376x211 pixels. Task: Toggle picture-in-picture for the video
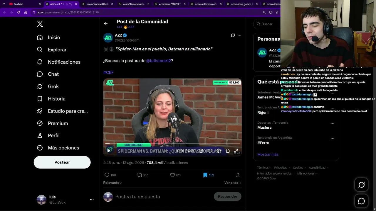click(227, 151)
